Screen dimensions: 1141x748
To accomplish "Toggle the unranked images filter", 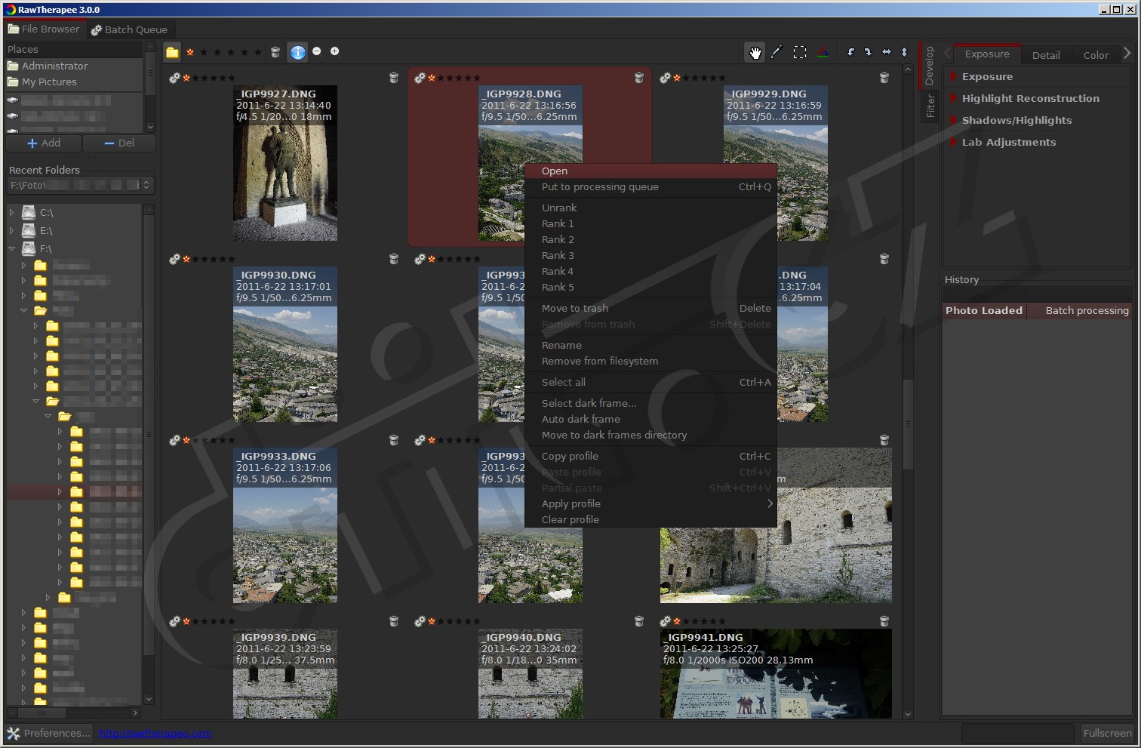I will pos(190,52).
